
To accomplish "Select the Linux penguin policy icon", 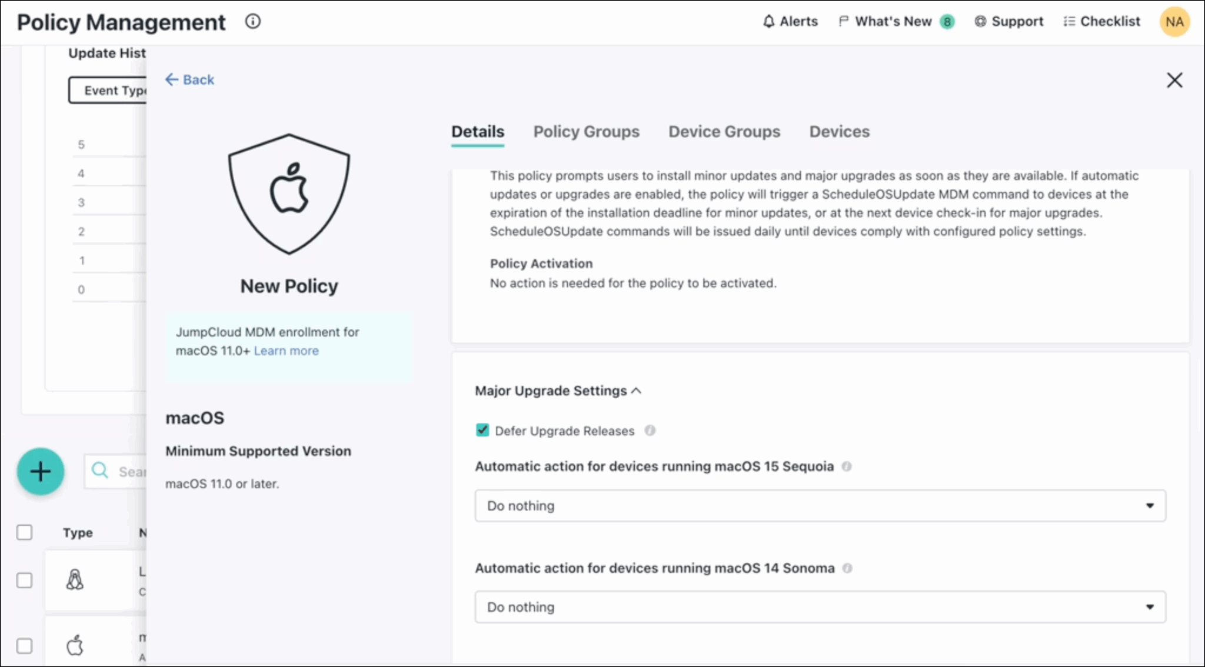I will (76, 580).
